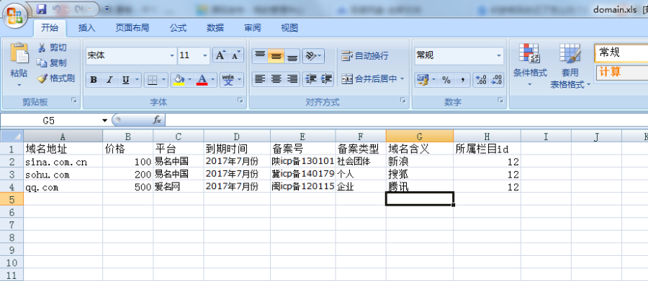Toggle middle vertical alignment
The image size is (648, 281).
[x=276, y=55]
